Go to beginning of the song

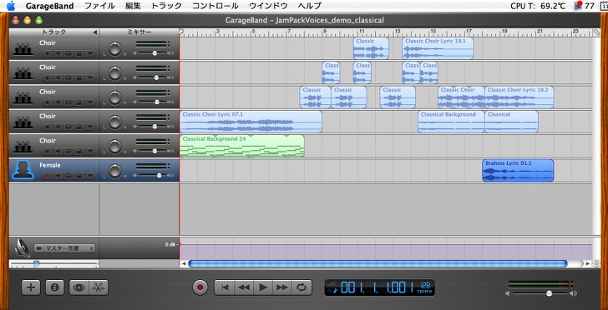pyautogui.click(x=225, y=287)
